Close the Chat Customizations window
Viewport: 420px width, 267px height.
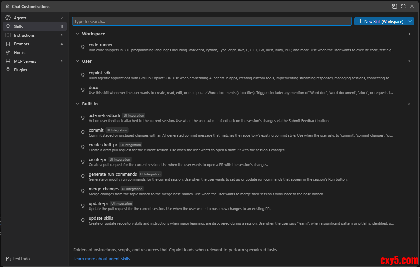(412, 6)
